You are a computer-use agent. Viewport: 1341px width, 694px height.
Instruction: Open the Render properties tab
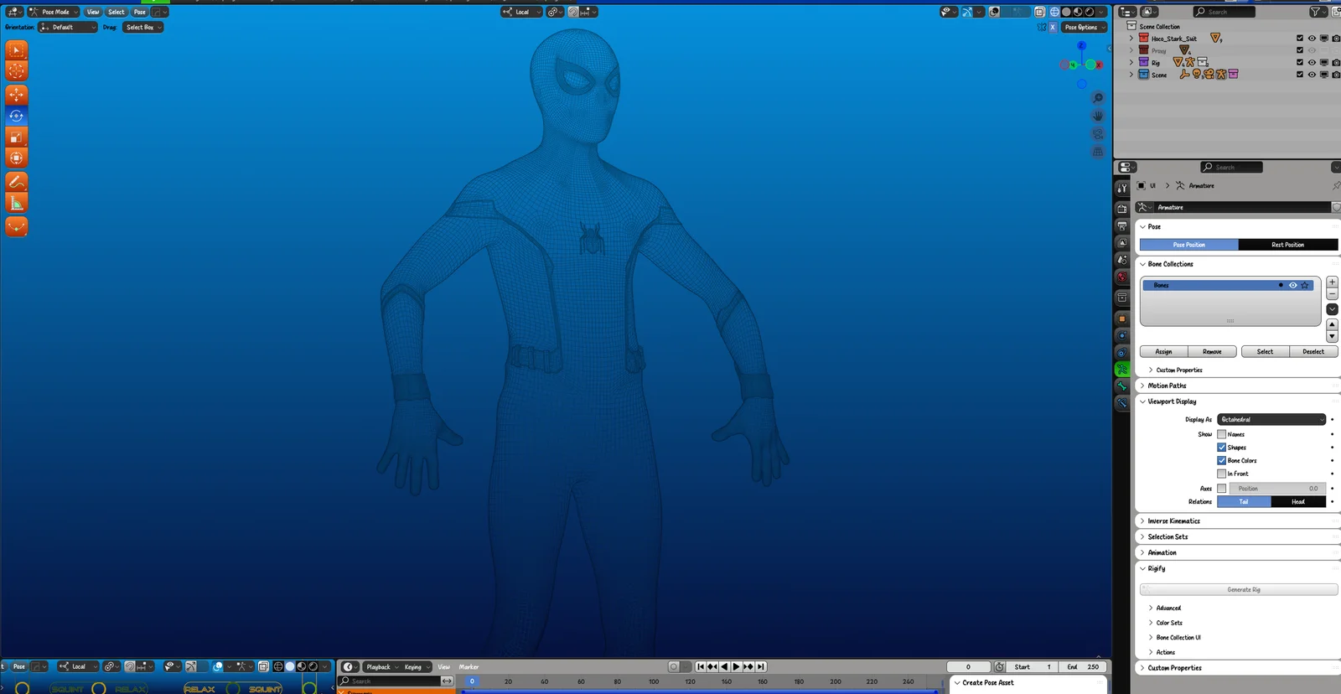tap(1122, 209)
